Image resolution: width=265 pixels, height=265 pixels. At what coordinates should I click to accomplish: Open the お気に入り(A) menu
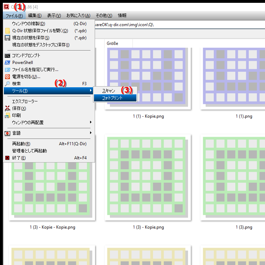78,16
